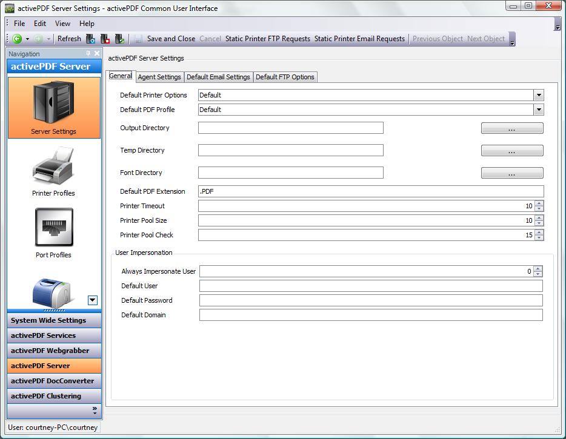Decrease the Always Impersonate User value
The height and width of the screenshot is (439, 566).
coord(538,274)
